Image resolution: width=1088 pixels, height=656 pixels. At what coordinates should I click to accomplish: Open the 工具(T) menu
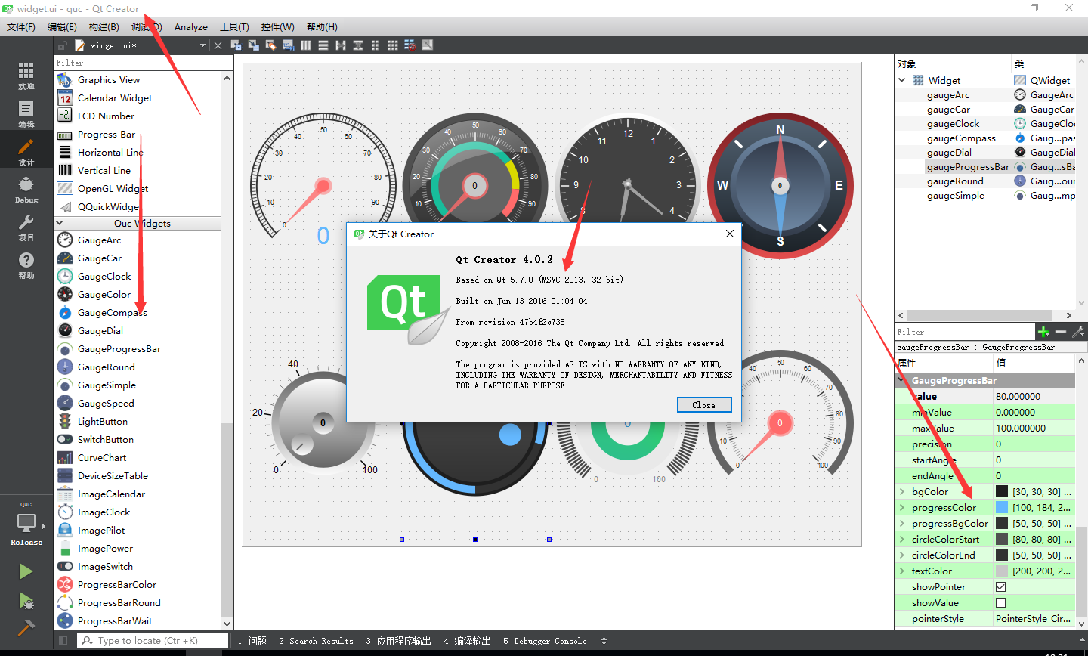(x=234, y=26)
